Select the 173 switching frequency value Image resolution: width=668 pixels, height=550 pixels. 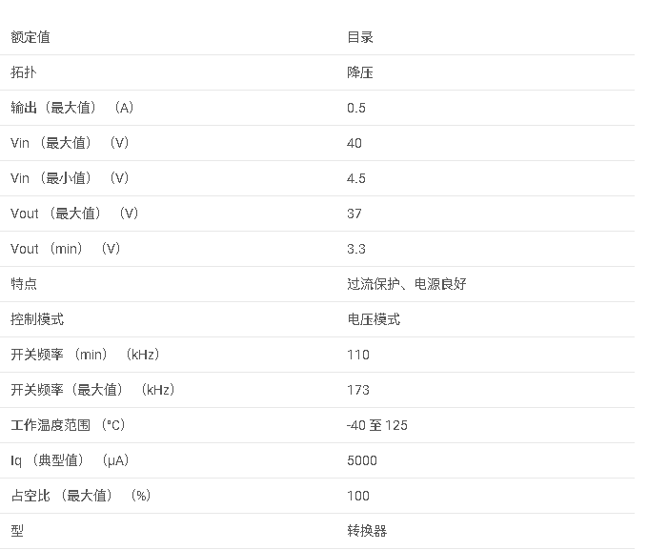click(357, 390)
